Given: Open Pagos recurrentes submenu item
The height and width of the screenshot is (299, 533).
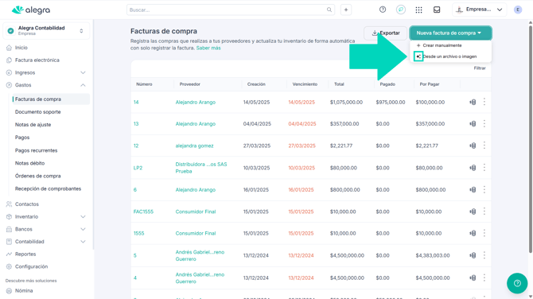Looking at the screenshot, I should 36,150.
